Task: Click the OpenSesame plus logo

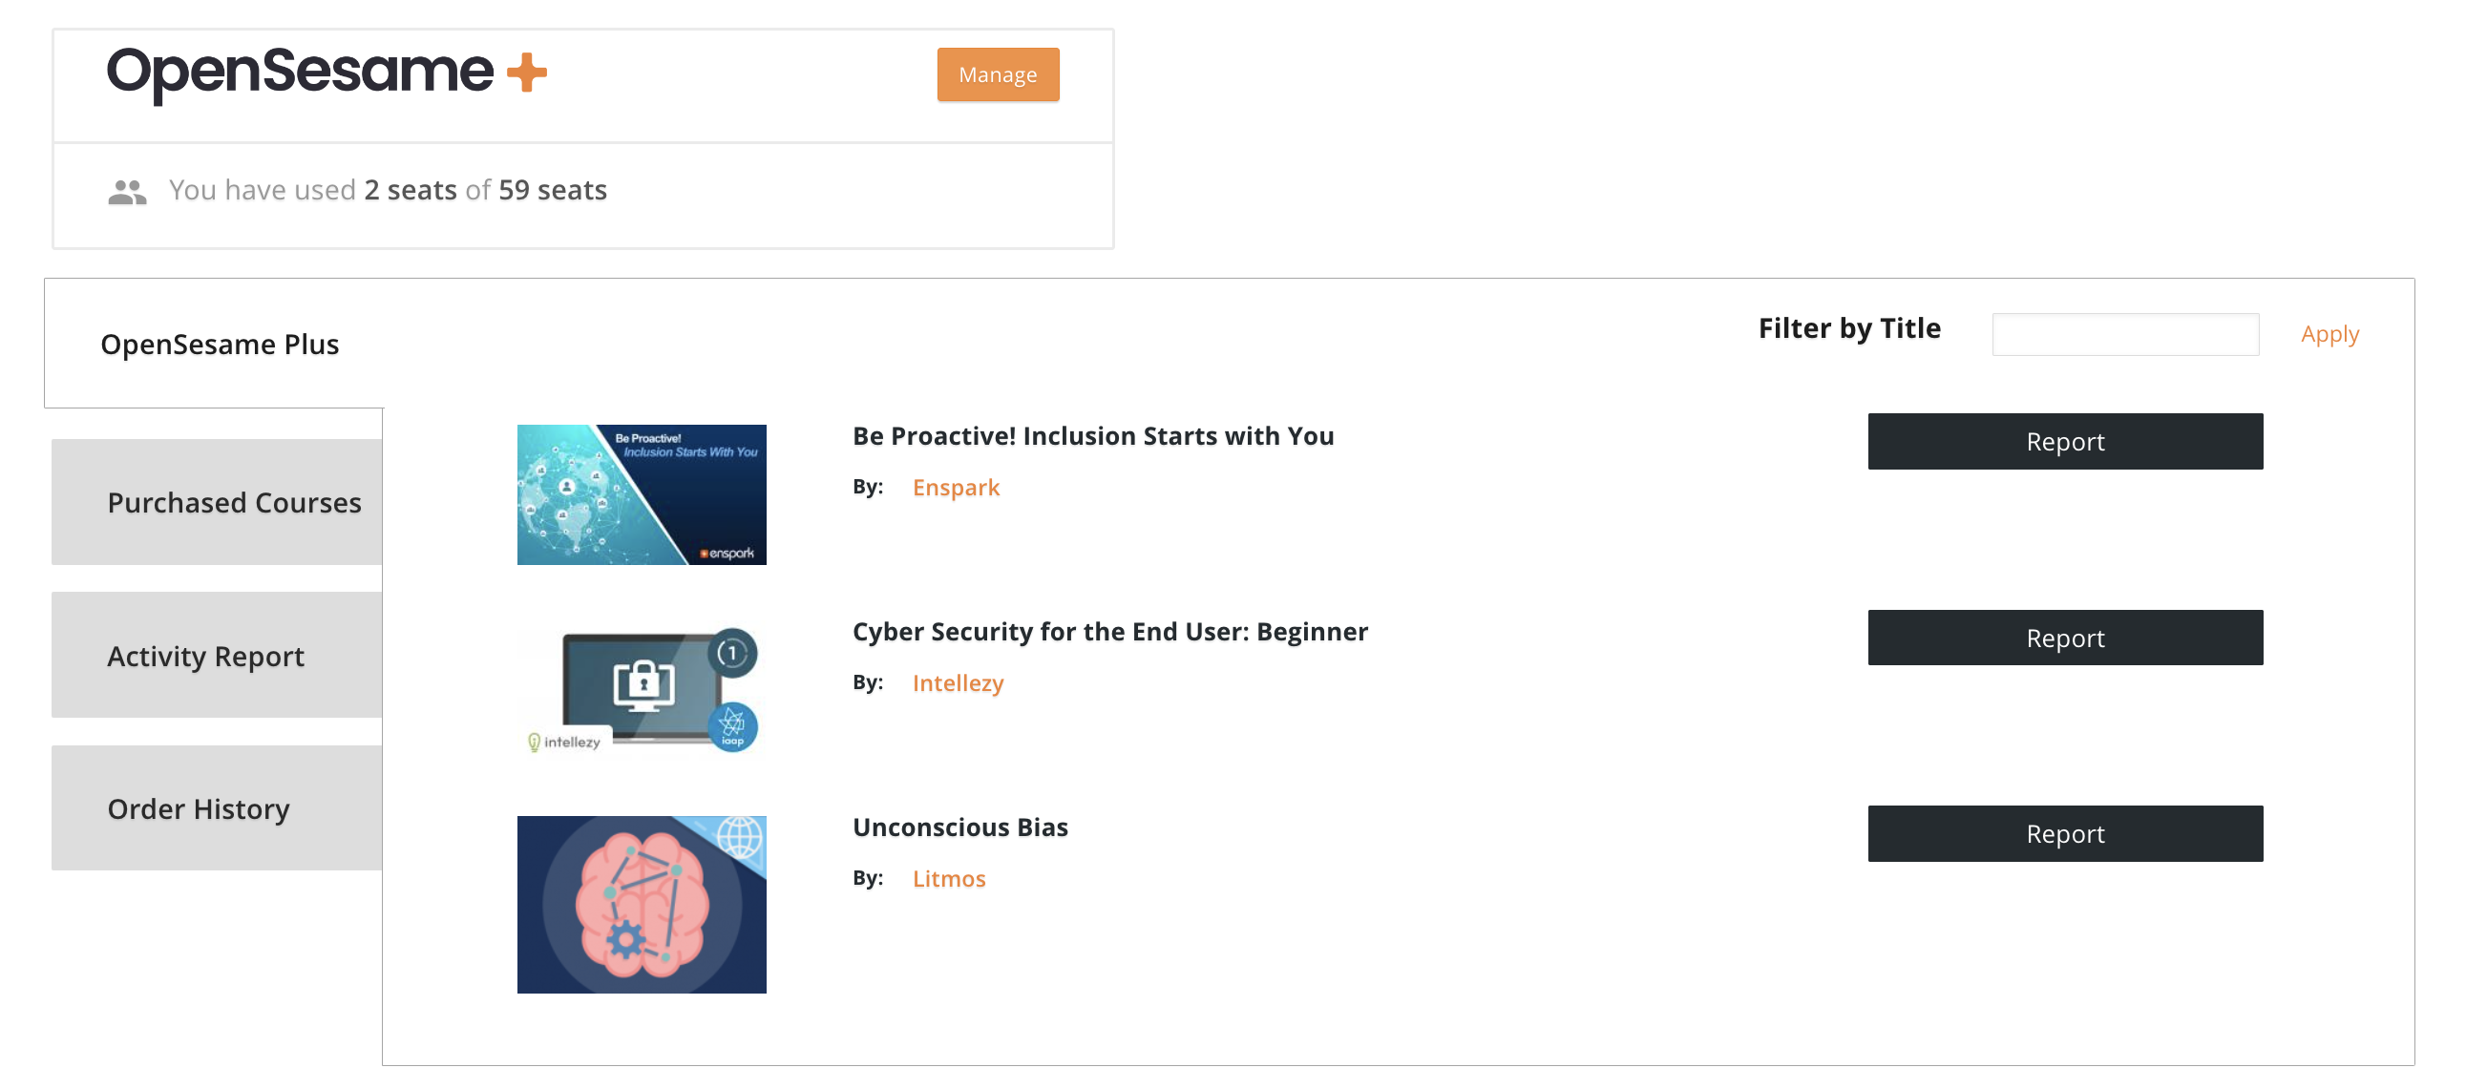Action: (326, 73)
